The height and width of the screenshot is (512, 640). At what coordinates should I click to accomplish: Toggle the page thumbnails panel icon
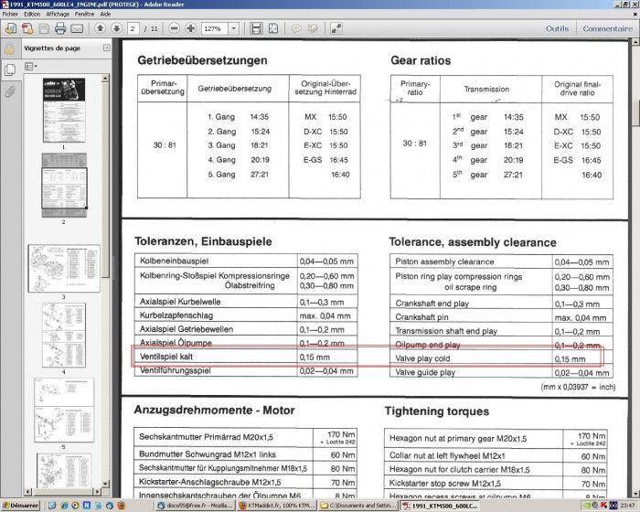point(10,69)
